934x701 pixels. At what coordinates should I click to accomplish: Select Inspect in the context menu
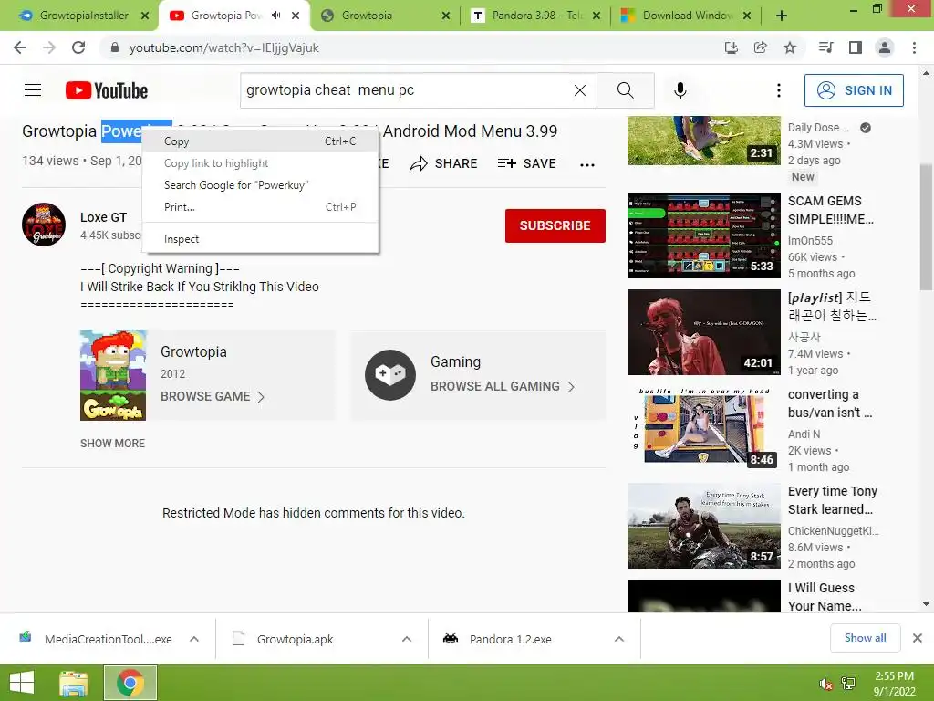pos(260,239)
